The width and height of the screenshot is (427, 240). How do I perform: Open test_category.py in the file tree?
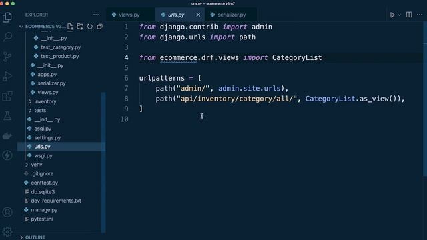(x=61, y=47)
